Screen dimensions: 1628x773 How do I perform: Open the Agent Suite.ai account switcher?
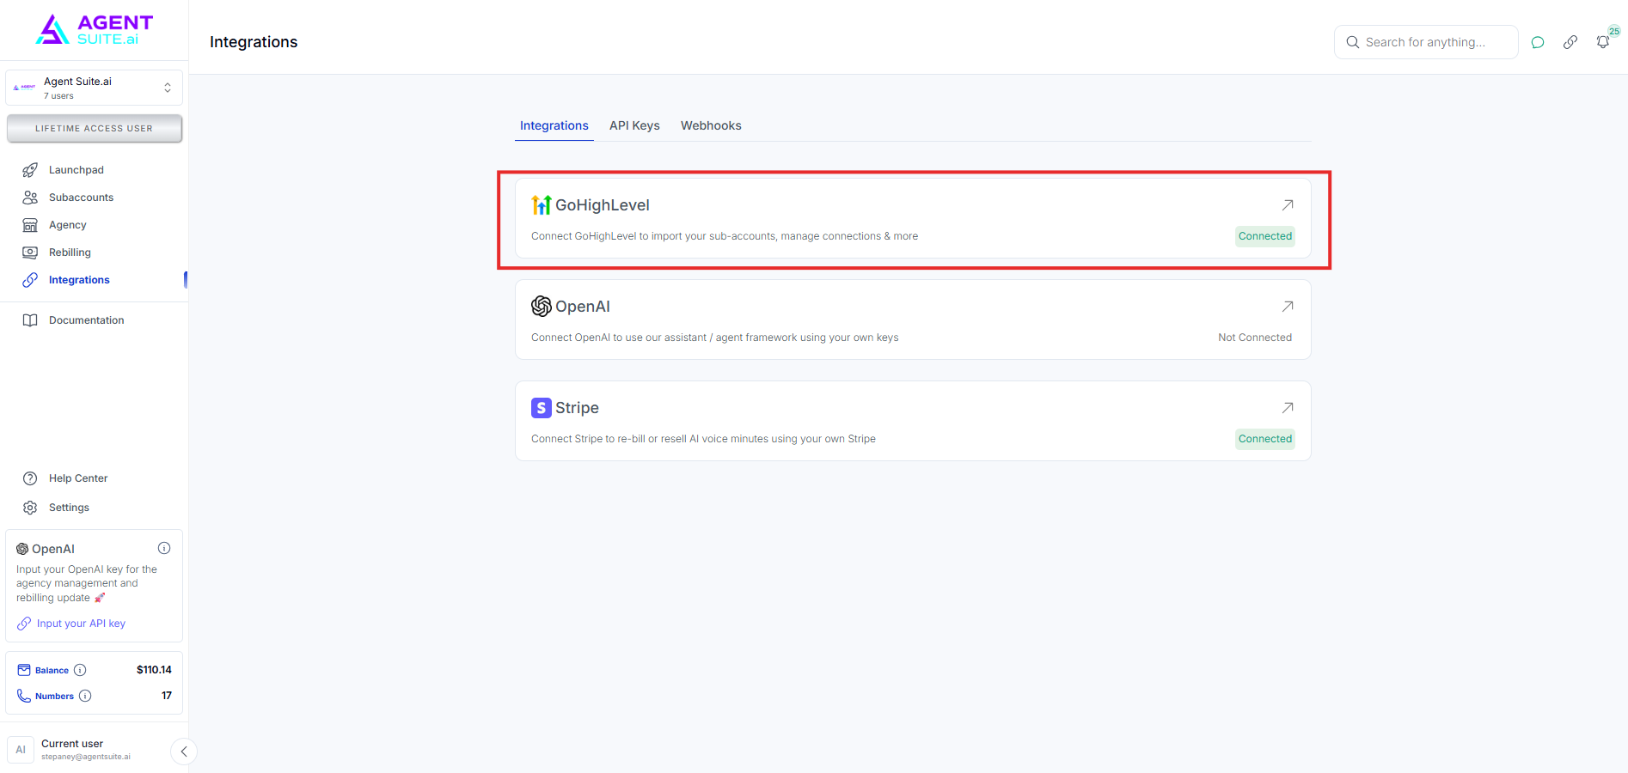94,88
